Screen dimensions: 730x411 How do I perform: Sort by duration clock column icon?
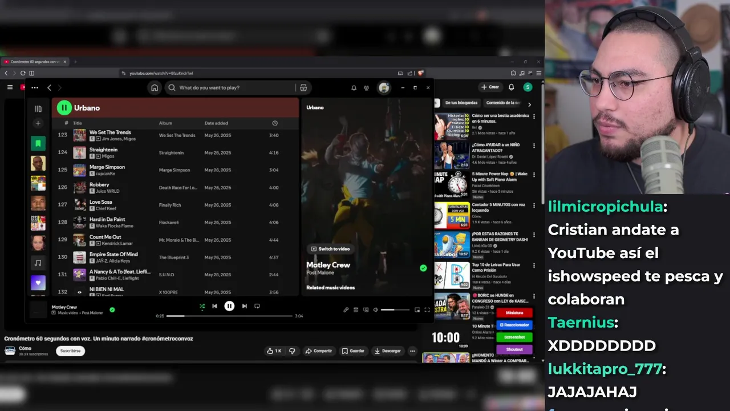click(x=275, y=123)
